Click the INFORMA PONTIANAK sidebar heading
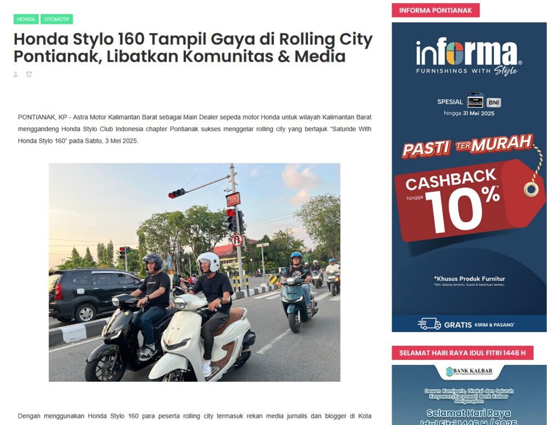560x425 pixels. [435, 10]
